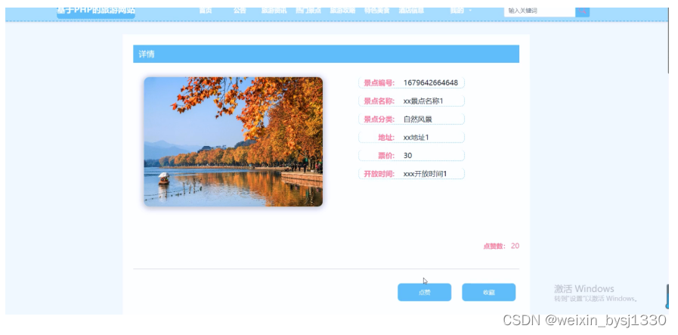The height and width of the screenshot is (335, 678).
Task: Open the 热门景点 nav item
Action: [x=308, y=11]
